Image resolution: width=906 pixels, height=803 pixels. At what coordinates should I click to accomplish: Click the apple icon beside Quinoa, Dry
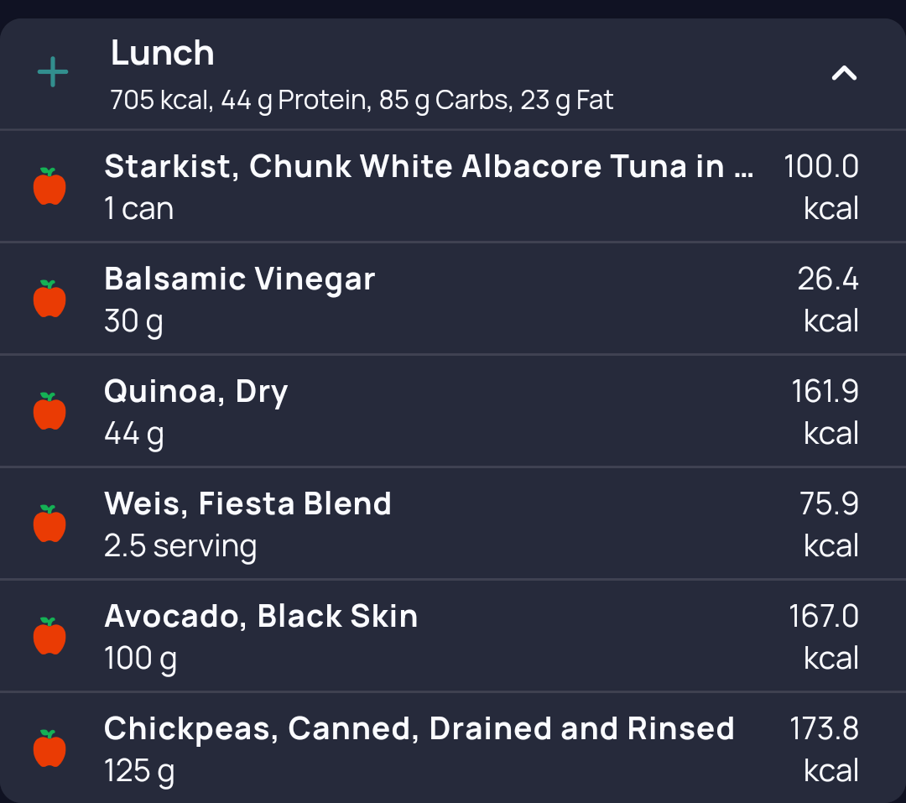pyautogui.click(x=49, y=411)
